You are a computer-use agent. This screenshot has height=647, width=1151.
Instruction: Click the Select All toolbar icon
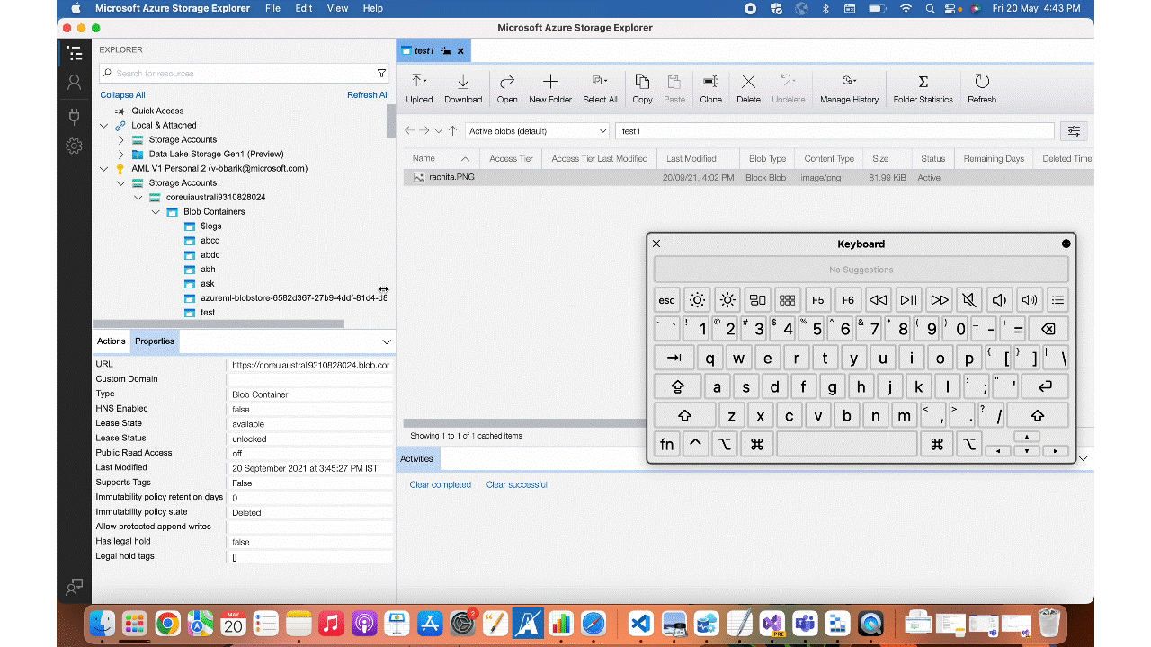[600, 82]
